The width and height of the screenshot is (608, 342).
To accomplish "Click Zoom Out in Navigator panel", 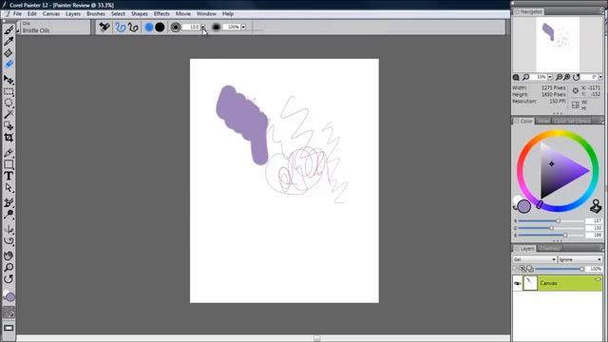I will (559, 77).
